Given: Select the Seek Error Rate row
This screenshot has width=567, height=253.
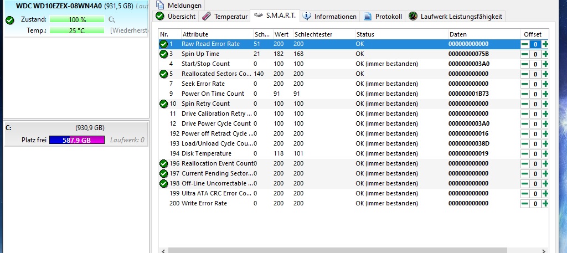Looking at the screenshot, I should tap(354, 84).
